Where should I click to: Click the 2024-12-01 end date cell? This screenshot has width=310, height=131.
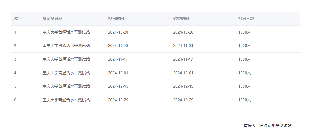(x=183, y=73)
